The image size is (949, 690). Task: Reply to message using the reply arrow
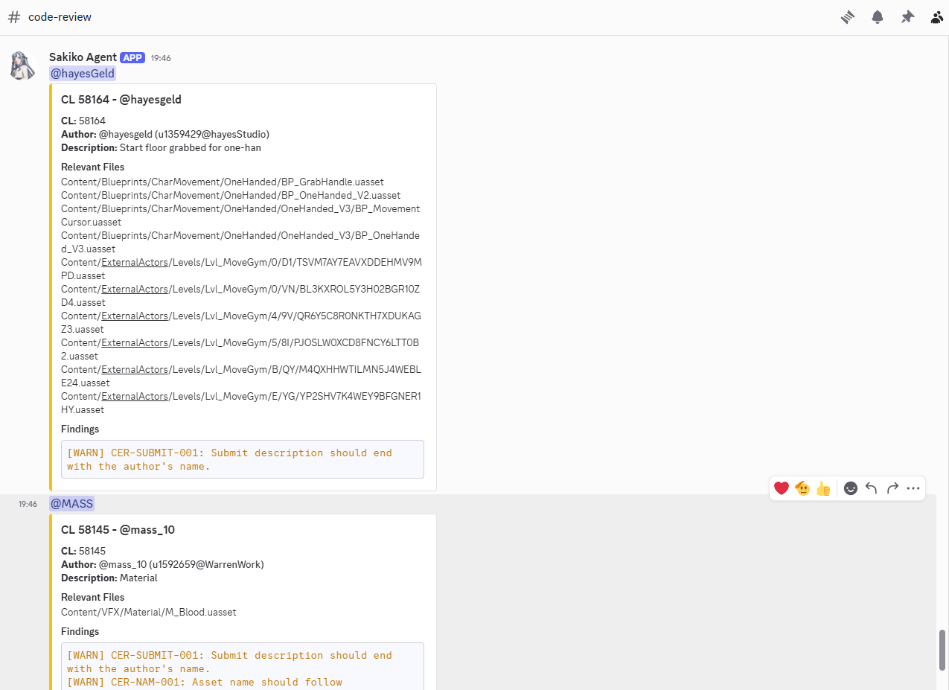click(x=872, y=488)
